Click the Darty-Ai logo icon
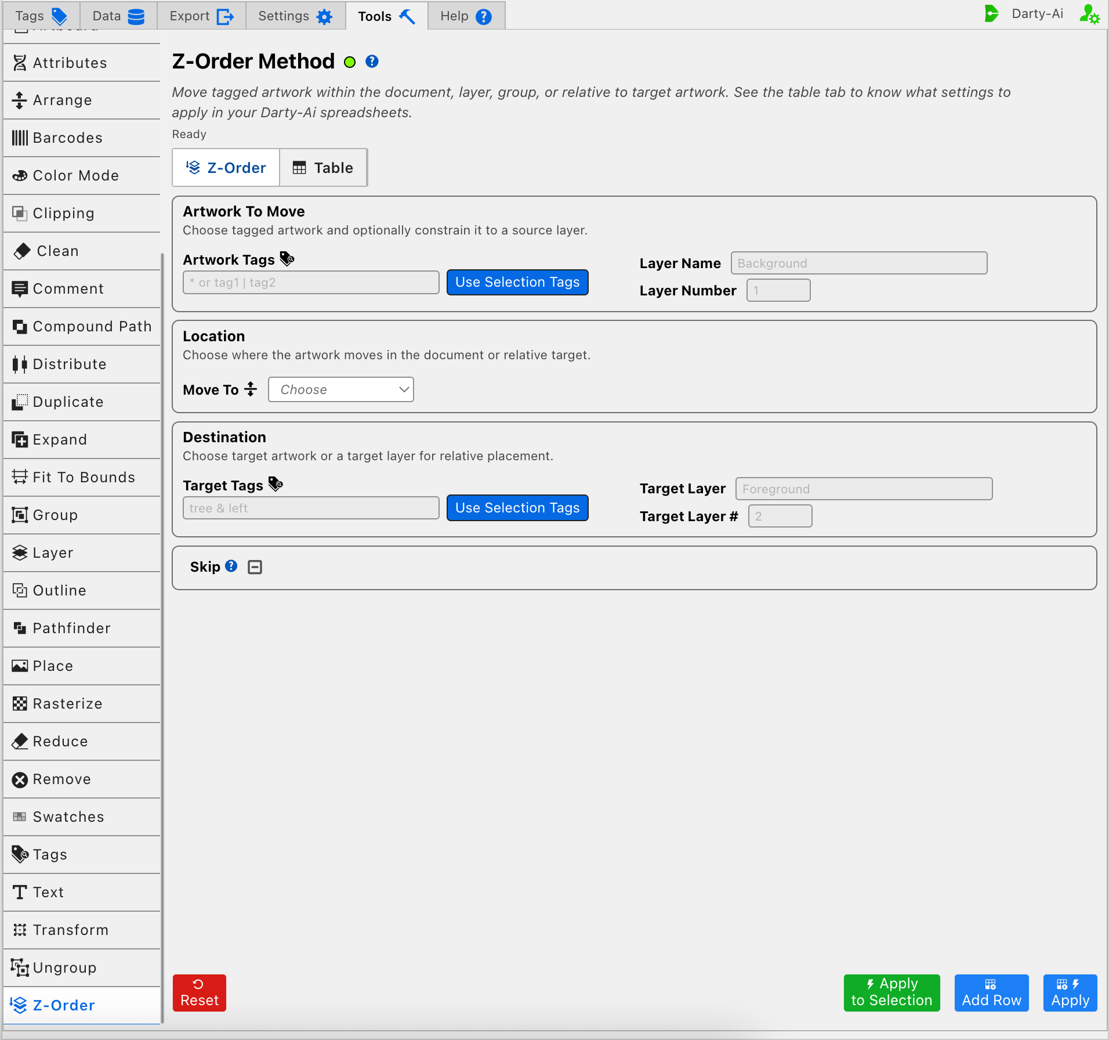Screen dimensions: 1109x1040 point(992,14)
